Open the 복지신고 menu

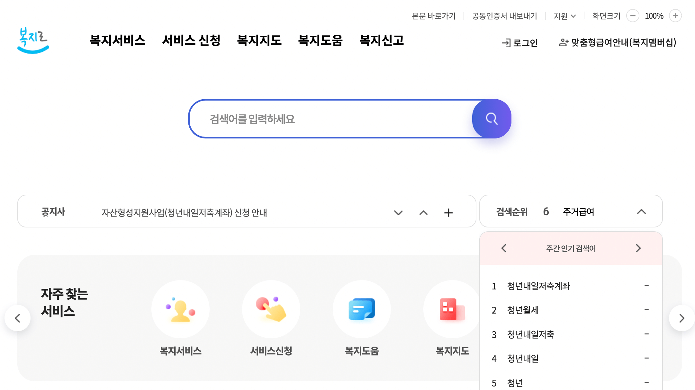tap(382, 40)
